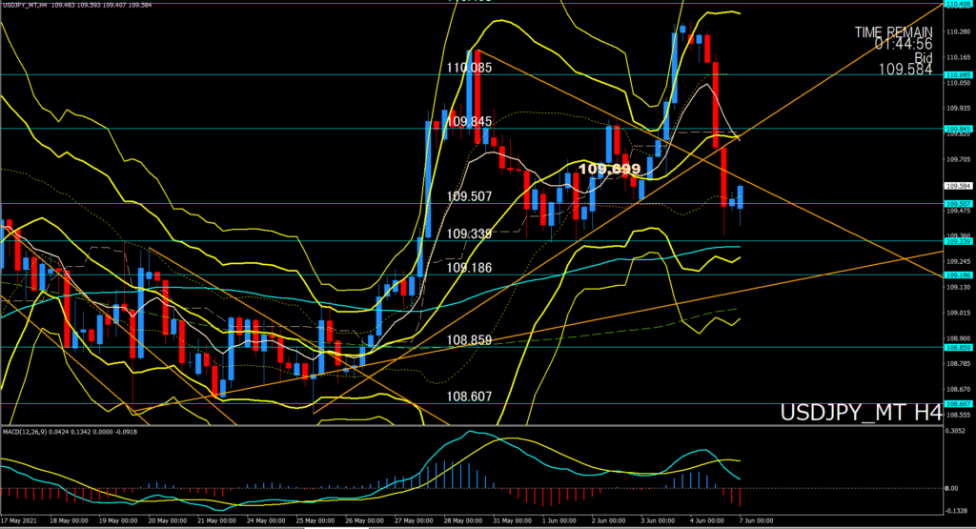Select MACD scale value '0.3052'
The height and width of the screenshot is (529, 976).
[x=955, y=431]
